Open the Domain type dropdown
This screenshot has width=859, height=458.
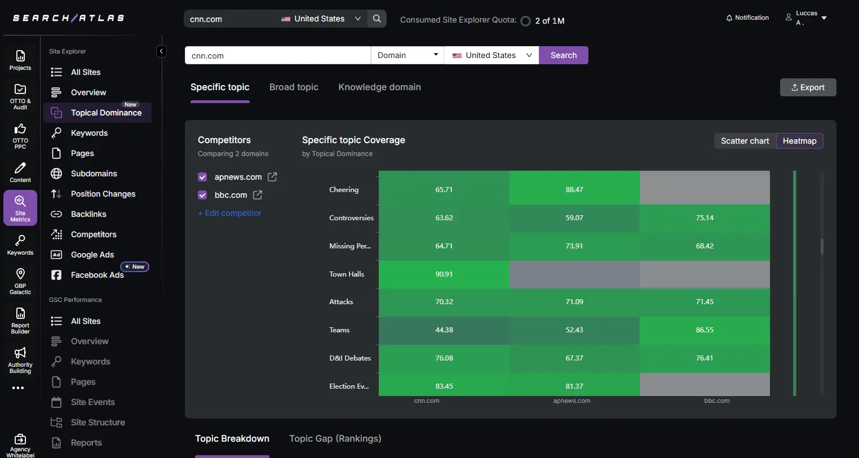point(407,55)
